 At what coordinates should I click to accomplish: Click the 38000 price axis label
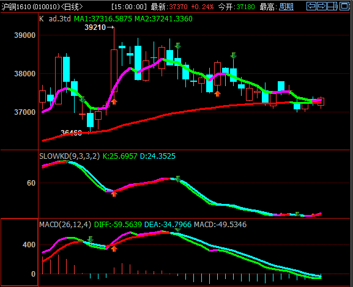[24, 74]
